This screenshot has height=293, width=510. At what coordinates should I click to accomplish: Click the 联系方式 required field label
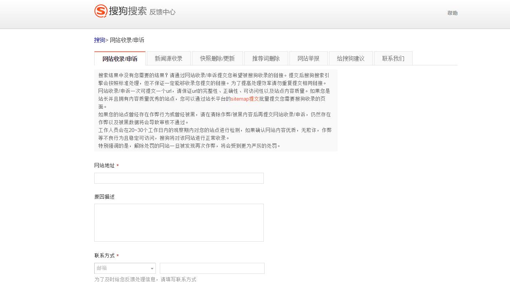104,255
